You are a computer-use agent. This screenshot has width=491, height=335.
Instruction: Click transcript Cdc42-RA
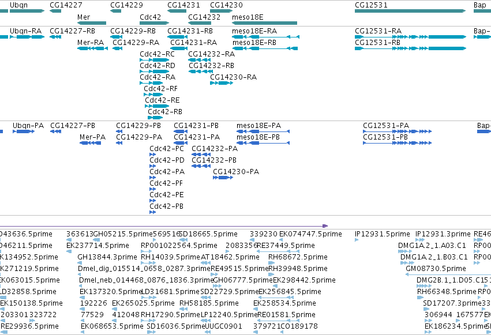(157, 77)
